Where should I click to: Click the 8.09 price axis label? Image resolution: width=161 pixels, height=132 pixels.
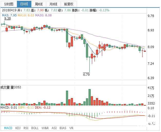(x=151, y=47)
